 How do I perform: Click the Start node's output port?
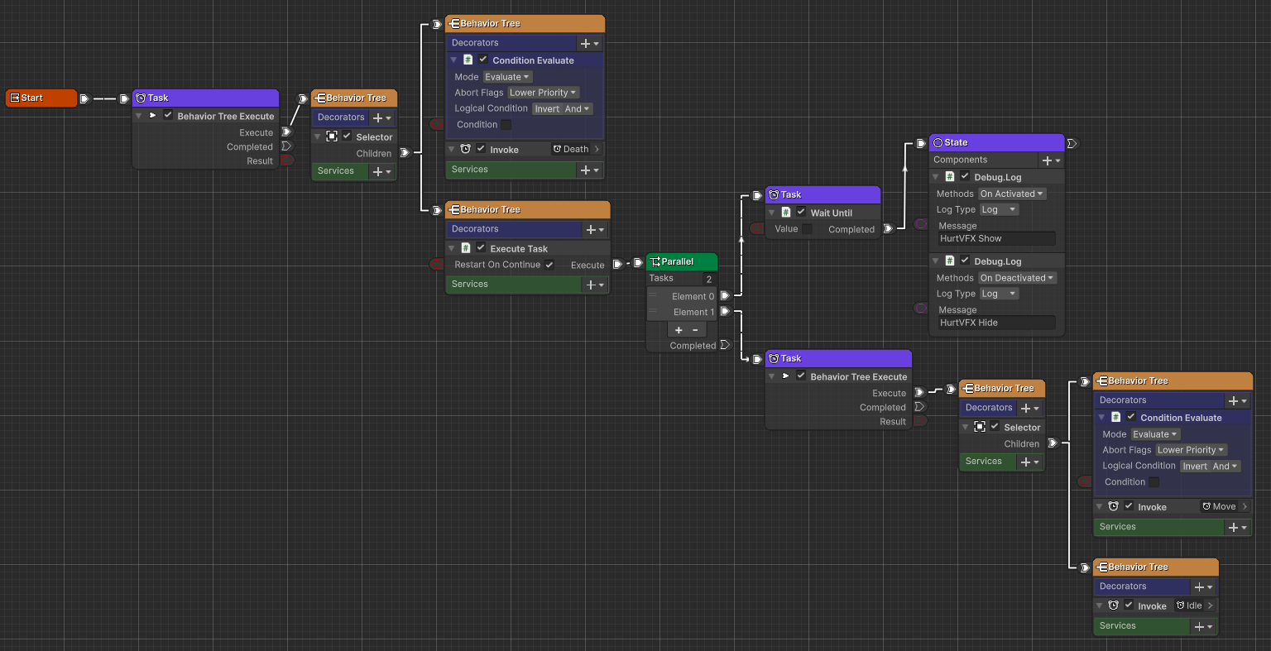(x=84, y=98)
